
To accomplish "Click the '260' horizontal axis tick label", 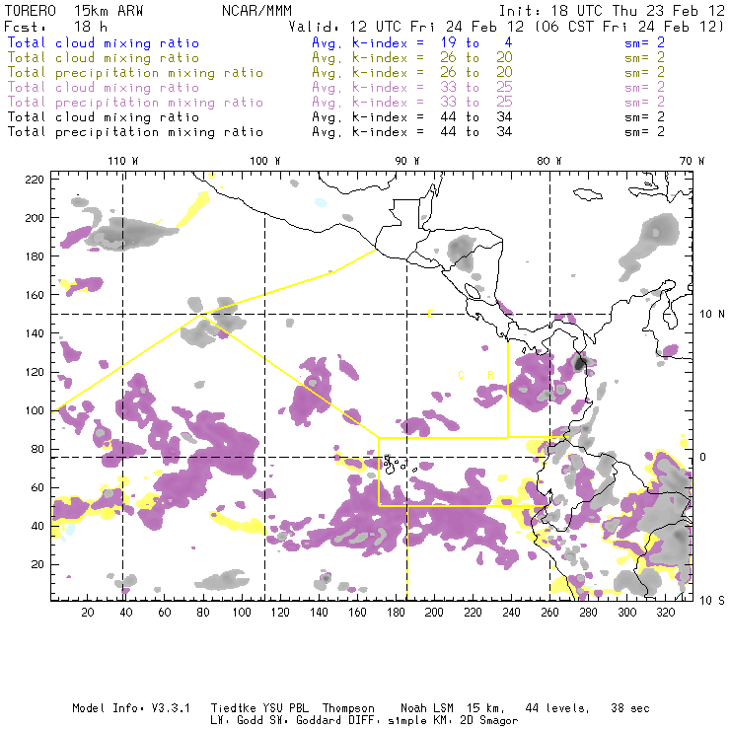I will (549, 613).
